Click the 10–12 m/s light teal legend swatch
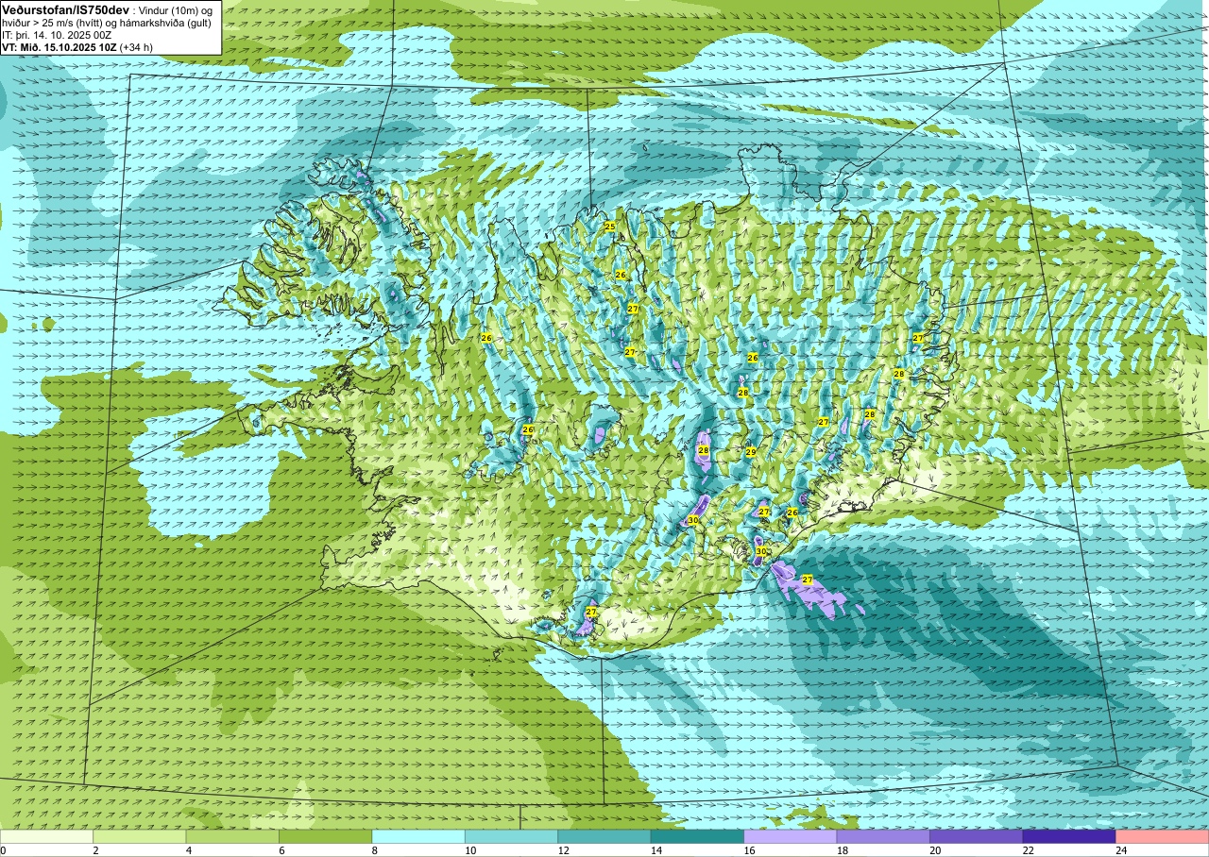The width and height of the screenshot is (1209, 857). [511, 836]
